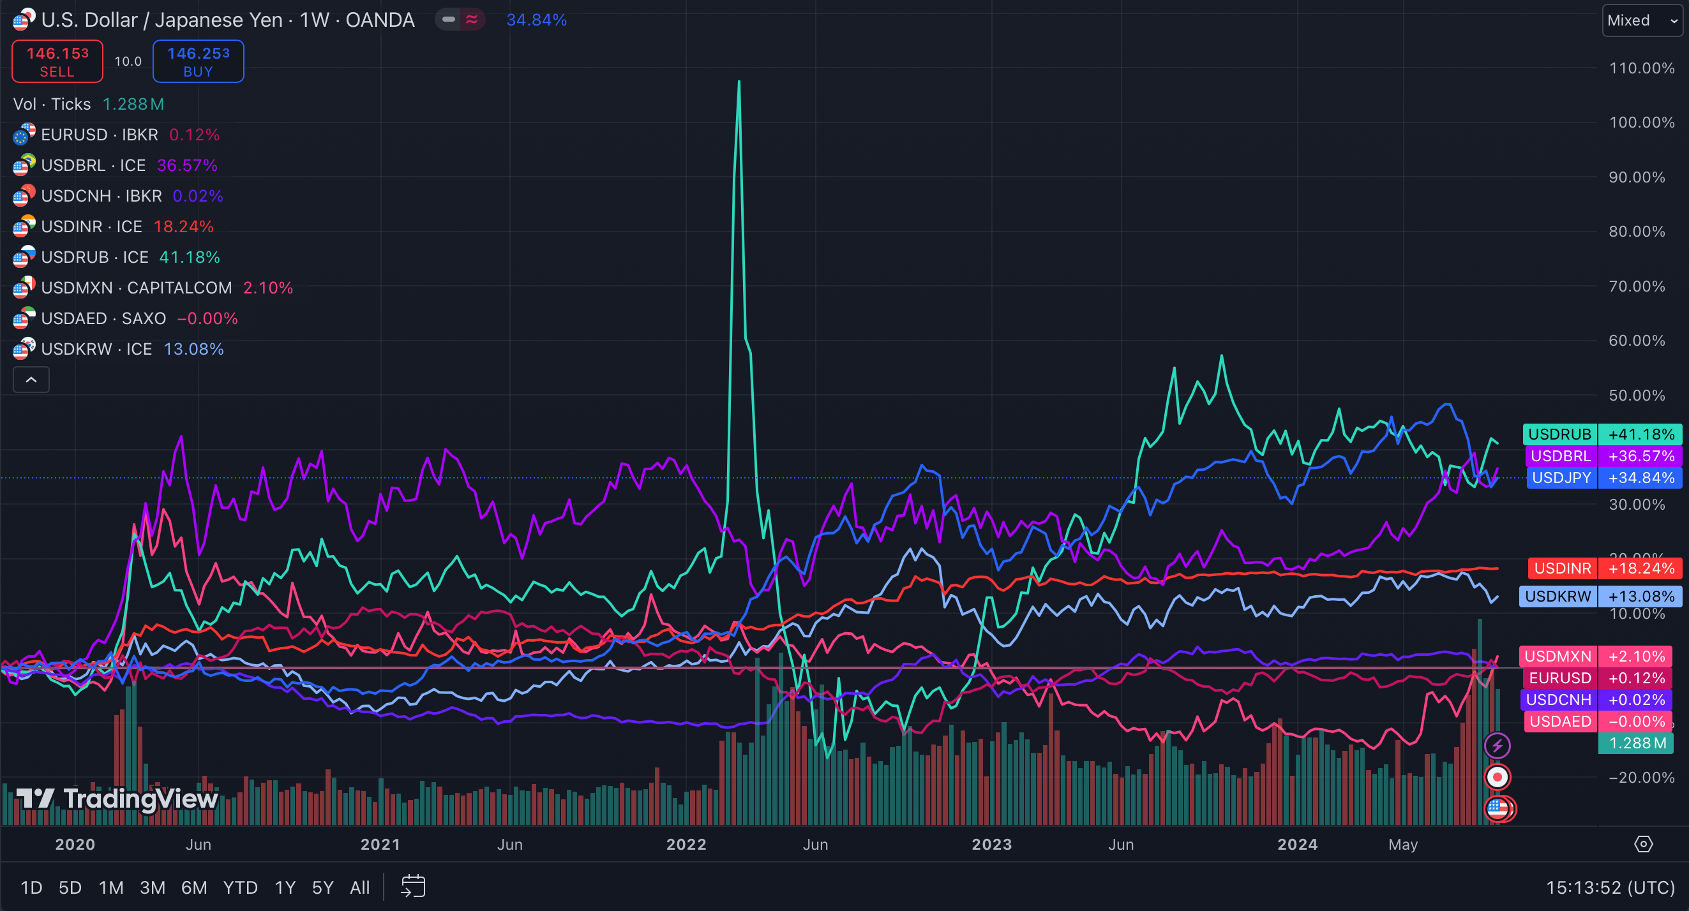The height and width of the screenshot is (911, 1689).
Task: Open the go-to-date calendar icon
Action: [x=413, y=887]
